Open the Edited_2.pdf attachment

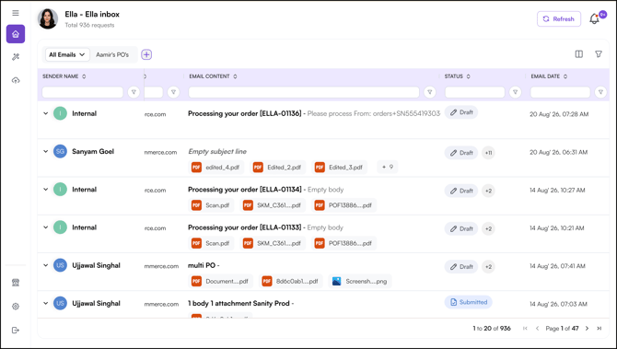coord(278,168)
